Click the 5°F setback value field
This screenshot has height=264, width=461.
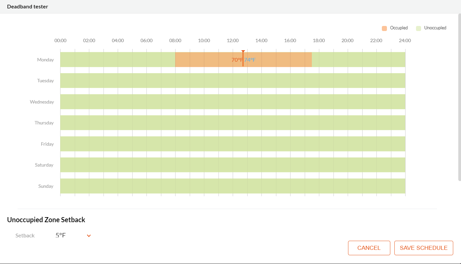(61, 235)
